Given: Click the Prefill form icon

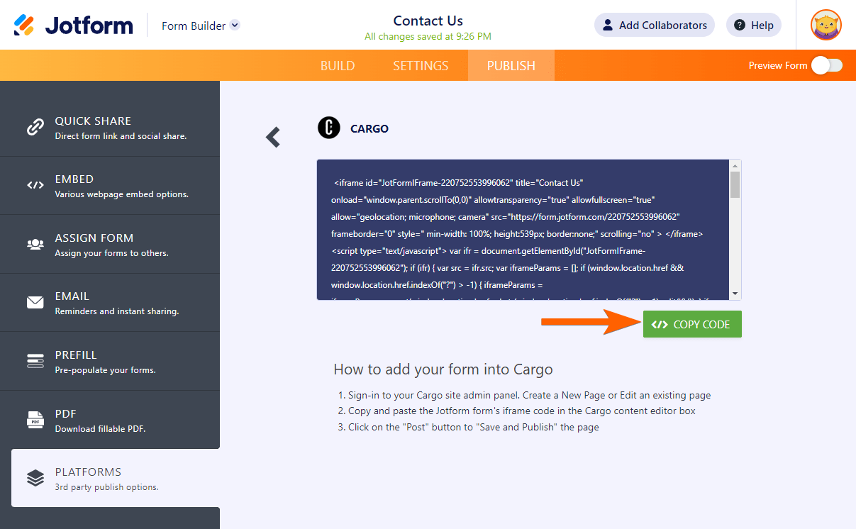Looking at the screenshot, I should [35, 361].
